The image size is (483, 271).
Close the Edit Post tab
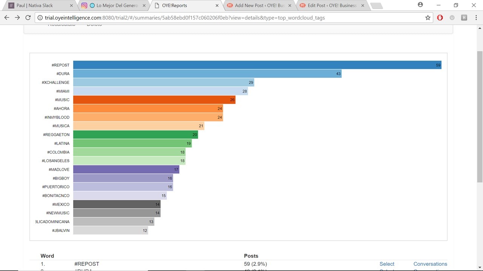coord(362,6)
